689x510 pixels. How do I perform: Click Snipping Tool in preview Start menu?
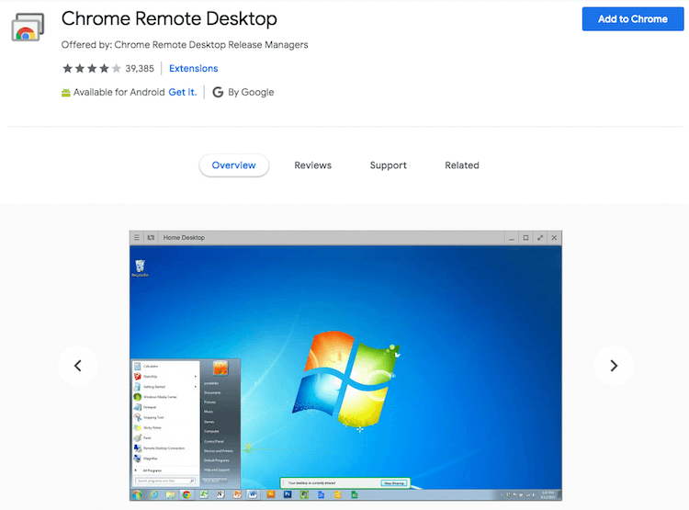click(x=165, y=417)
